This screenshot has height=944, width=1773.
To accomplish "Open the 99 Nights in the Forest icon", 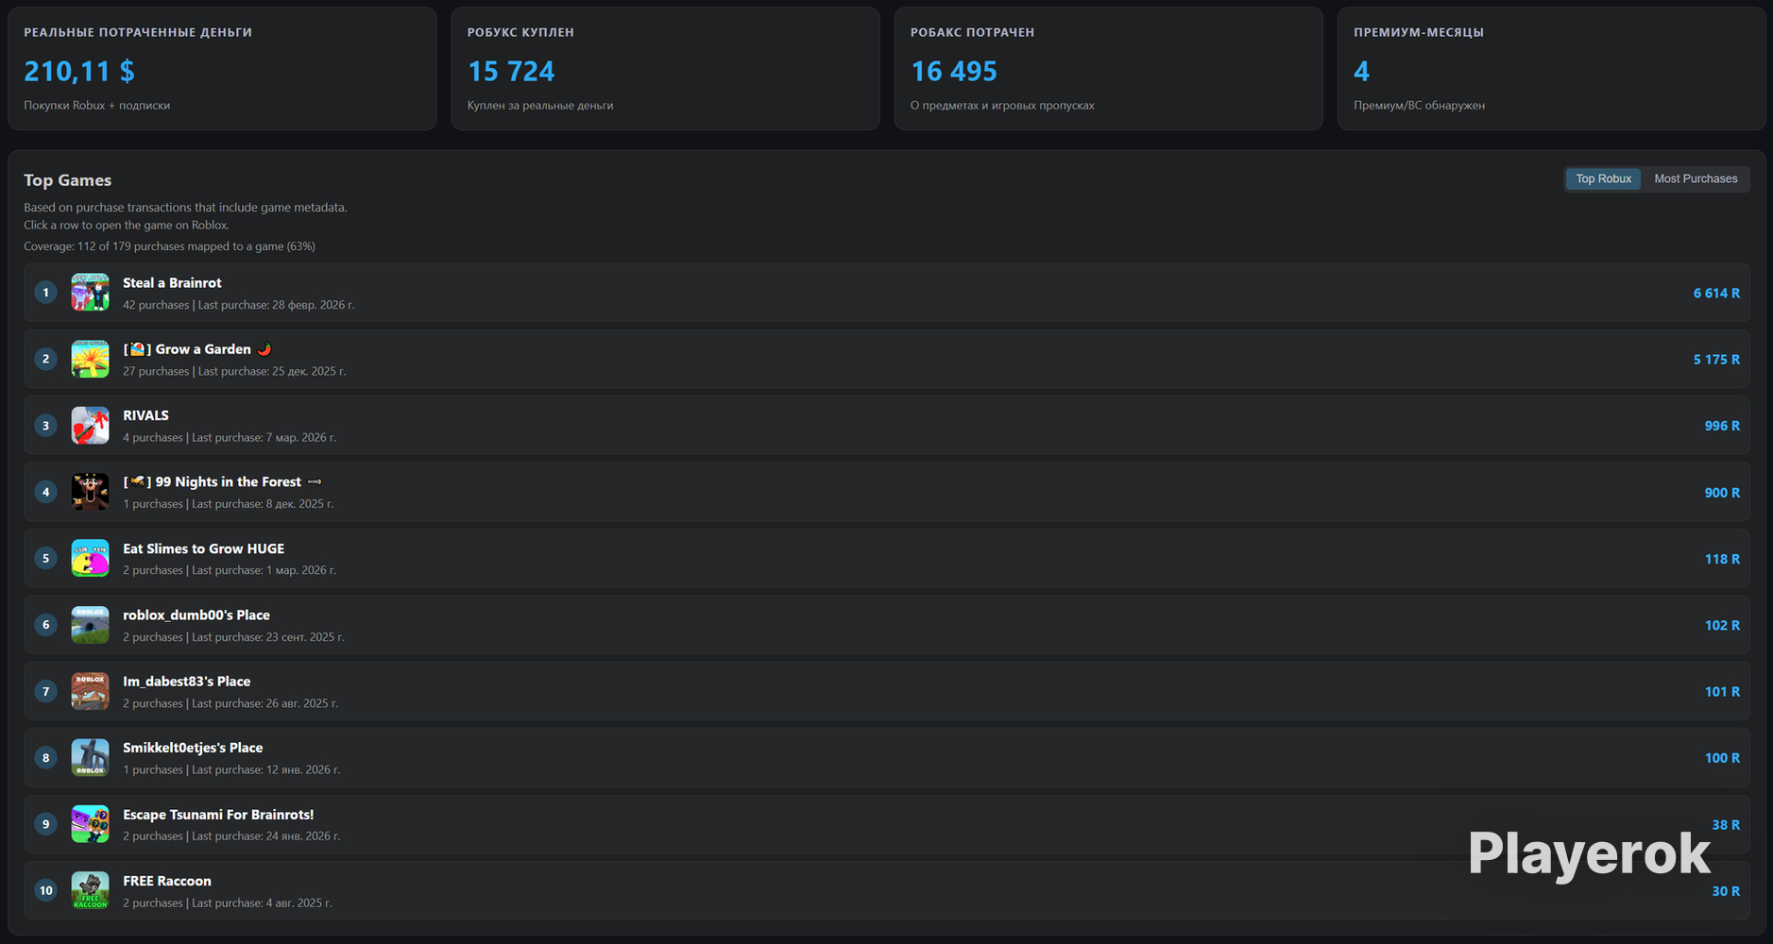I will click(x=90, y=492).
